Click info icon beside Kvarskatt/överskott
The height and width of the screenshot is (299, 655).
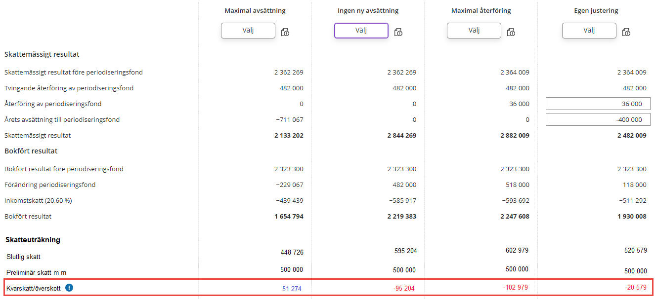pyautogui.click(x=69, y=288)
